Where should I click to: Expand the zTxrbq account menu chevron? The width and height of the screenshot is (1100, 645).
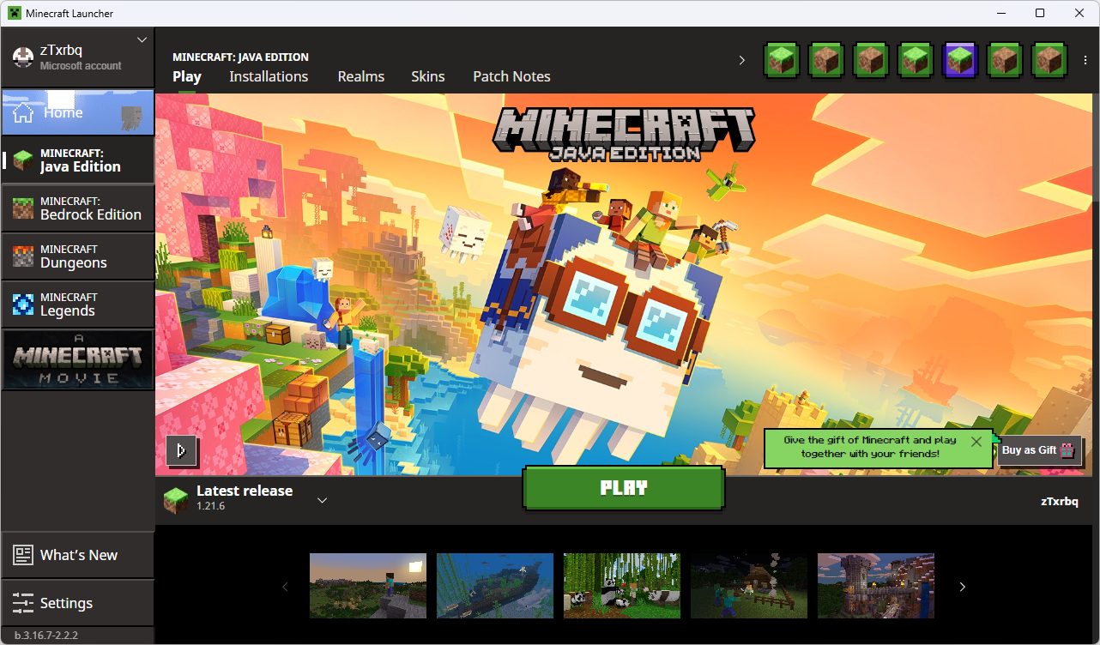(x=142, y=39)
